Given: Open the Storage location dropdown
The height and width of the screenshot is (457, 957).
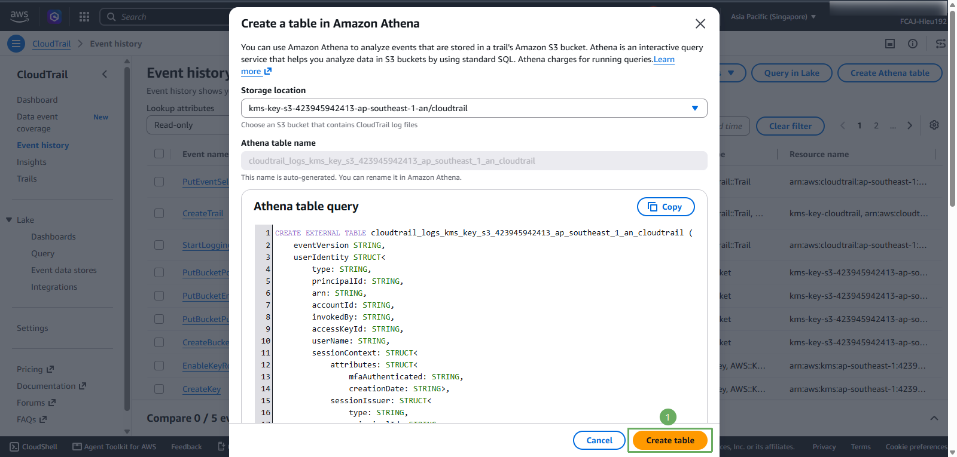Looking at the screenshot, I should click(x=474, y=108).
